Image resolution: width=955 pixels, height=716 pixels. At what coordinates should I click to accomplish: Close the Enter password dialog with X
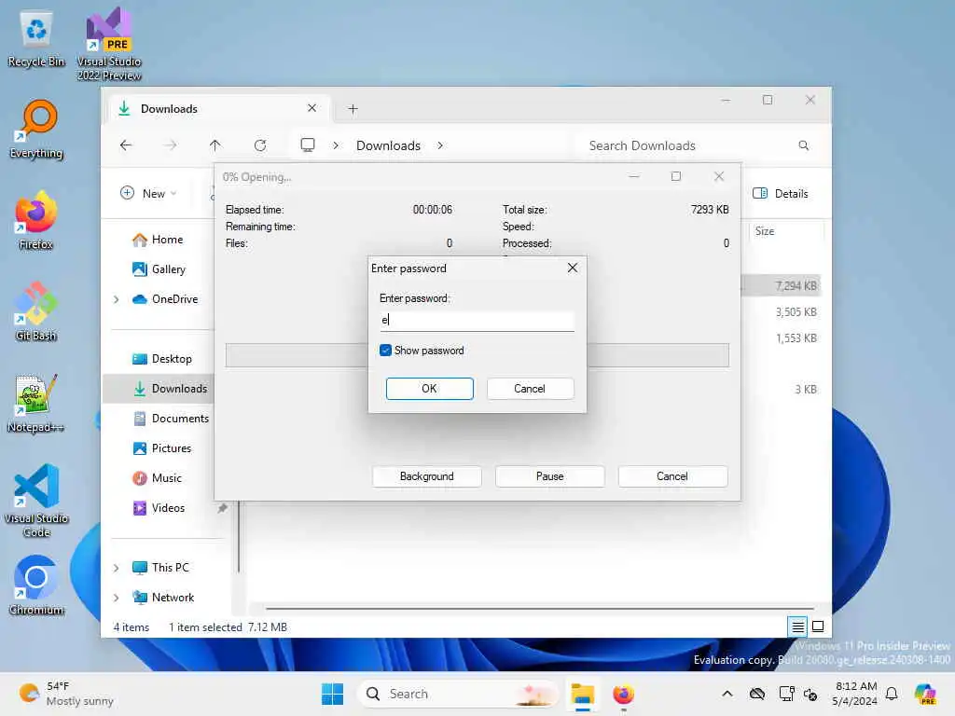tap(572, 268)
